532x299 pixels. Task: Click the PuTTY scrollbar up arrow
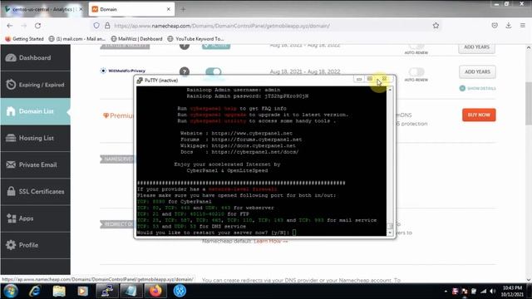tap(390, 90)
